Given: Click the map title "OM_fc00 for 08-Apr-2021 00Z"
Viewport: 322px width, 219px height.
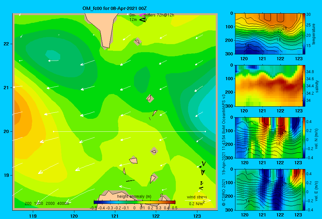Looking at the screenshot, I should tap(115, 8).
